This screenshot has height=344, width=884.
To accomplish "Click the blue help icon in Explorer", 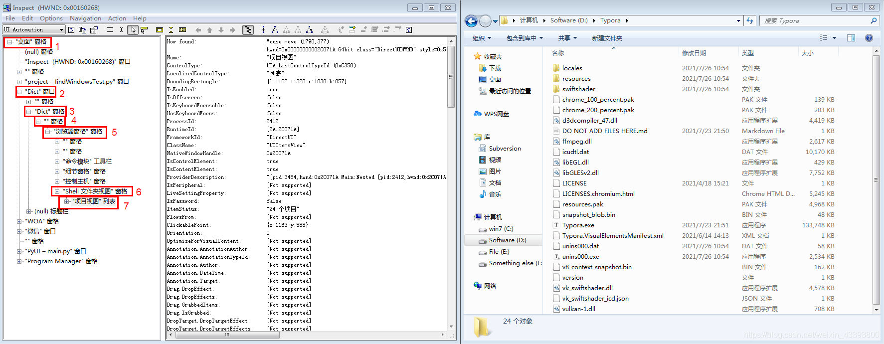I will click(869, 38).
